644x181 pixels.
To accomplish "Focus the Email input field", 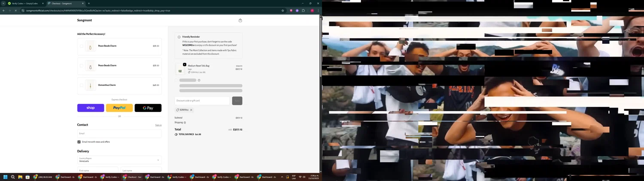I will [119, 133].
